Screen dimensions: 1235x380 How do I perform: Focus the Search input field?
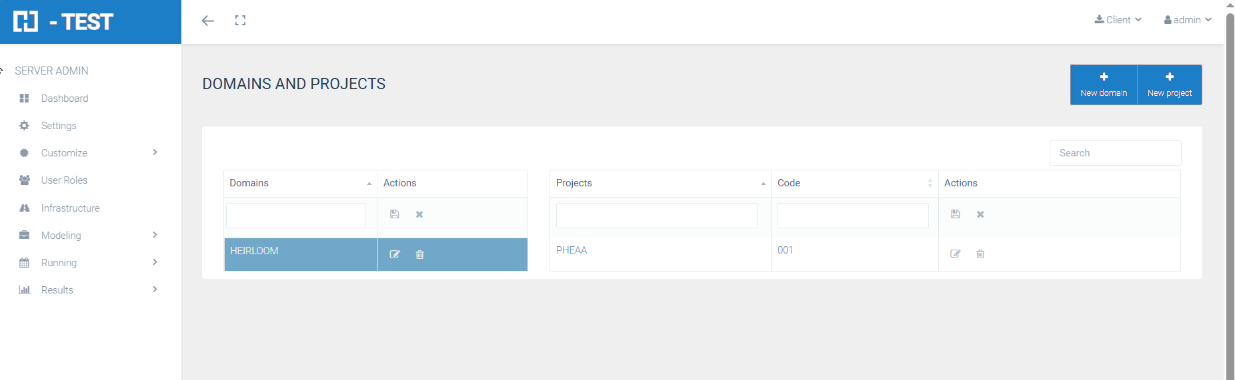(x=1115, y=153)
